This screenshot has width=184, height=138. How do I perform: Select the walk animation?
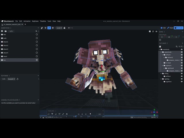[x=19, y=38]
